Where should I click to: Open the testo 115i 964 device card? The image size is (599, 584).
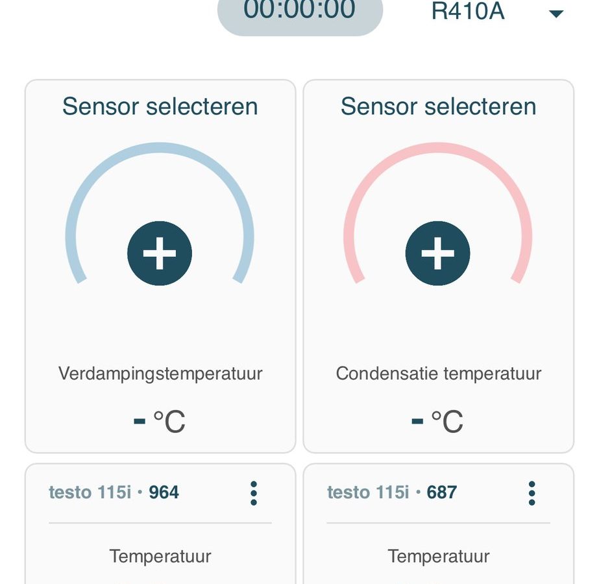(x=160, y=524)
